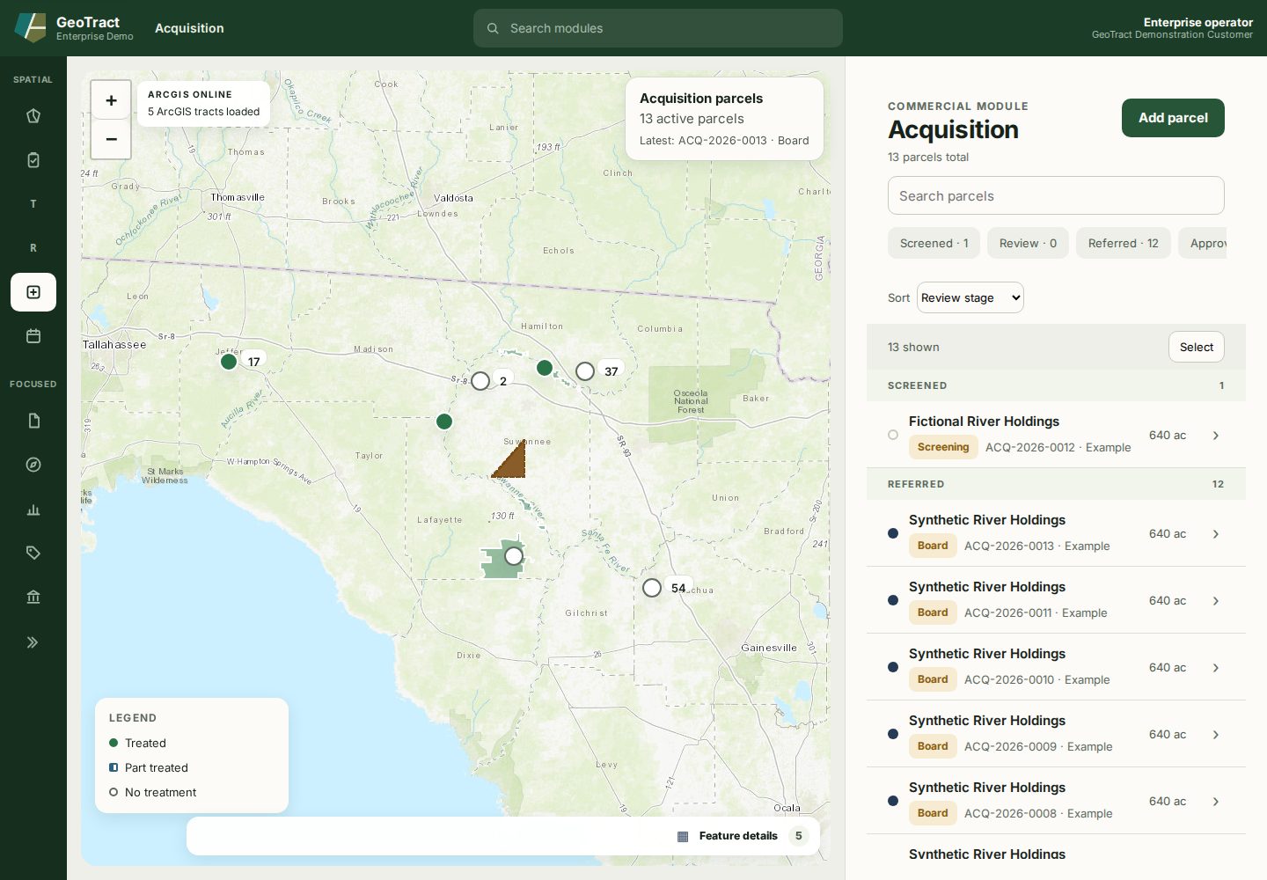Image resolution: width=1267 pixels, height=880 pixels.
Task: Open the Sort Review stage dropdown
Action: (970, 297)
